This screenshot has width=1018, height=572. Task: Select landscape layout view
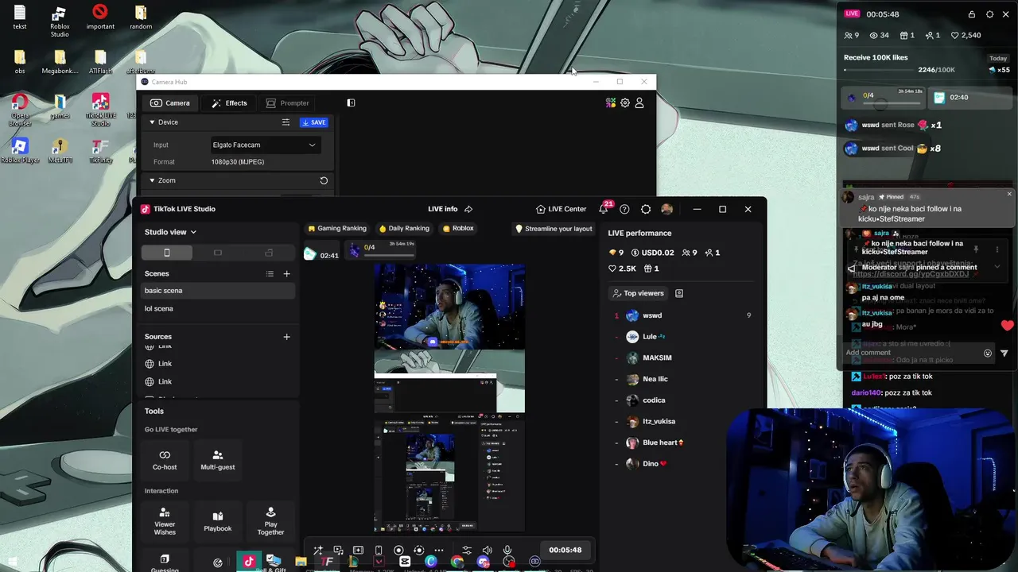point(218,253)
